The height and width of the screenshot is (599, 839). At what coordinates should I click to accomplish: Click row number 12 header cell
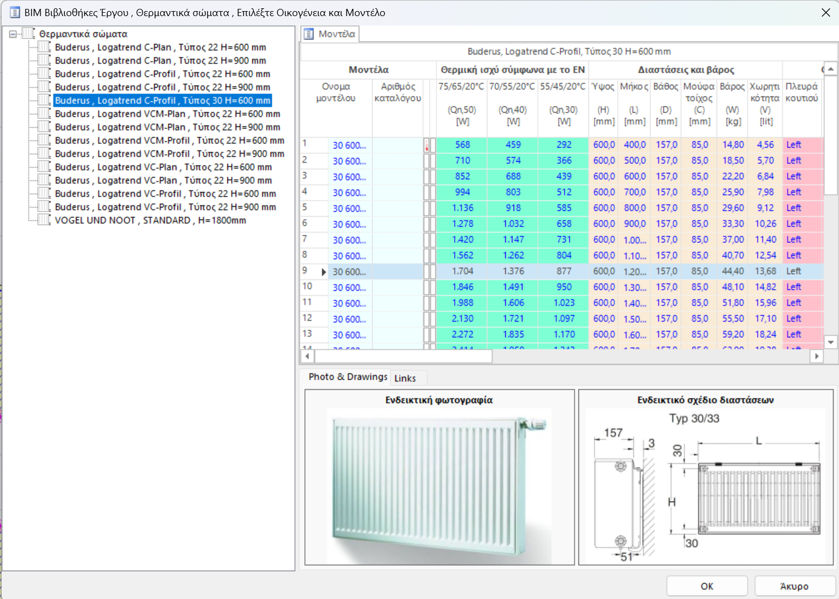click(x=314, y=318)
